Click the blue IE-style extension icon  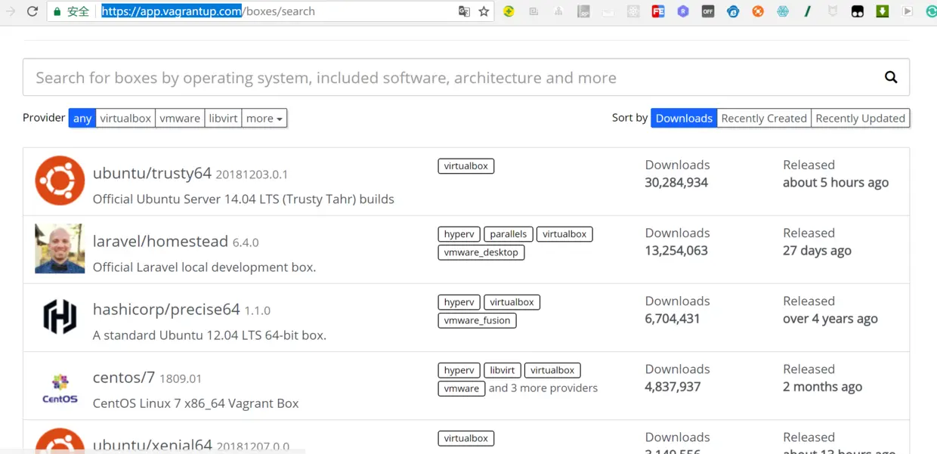point(733,11)
